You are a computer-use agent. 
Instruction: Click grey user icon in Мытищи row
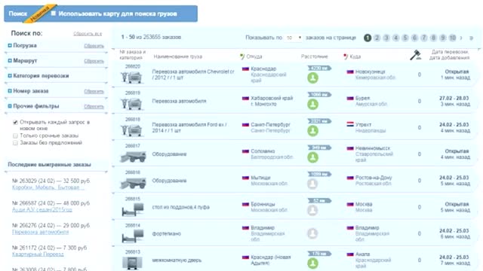click(312, 184)
